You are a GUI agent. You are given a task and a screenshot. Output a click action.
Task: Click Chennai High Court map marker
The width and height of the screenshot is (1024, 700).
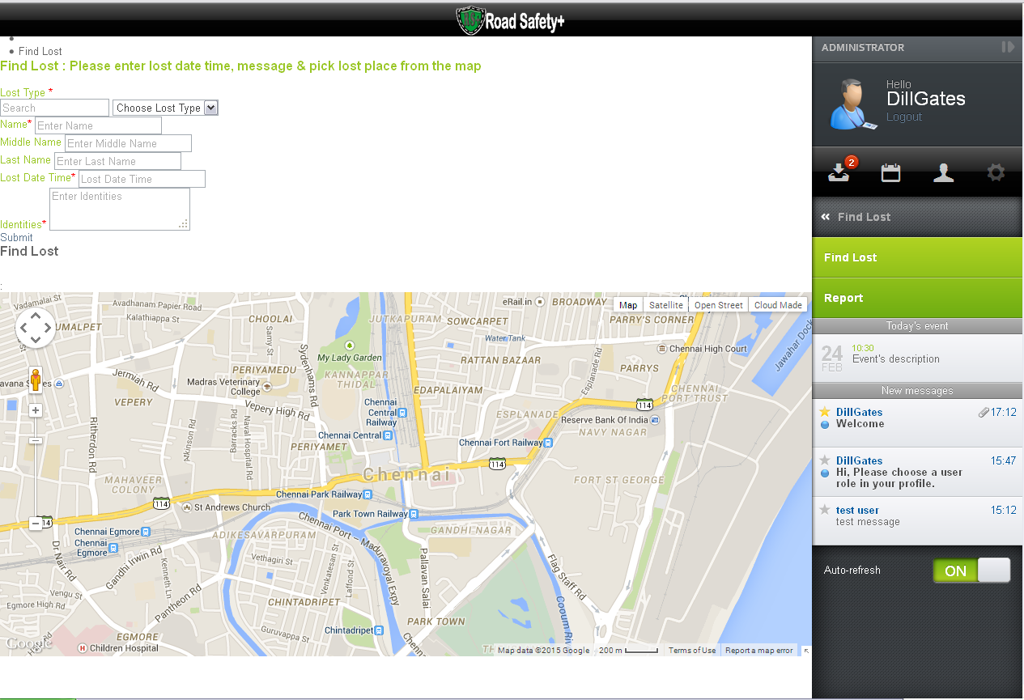pyautogui.click(x=663, y=349)
